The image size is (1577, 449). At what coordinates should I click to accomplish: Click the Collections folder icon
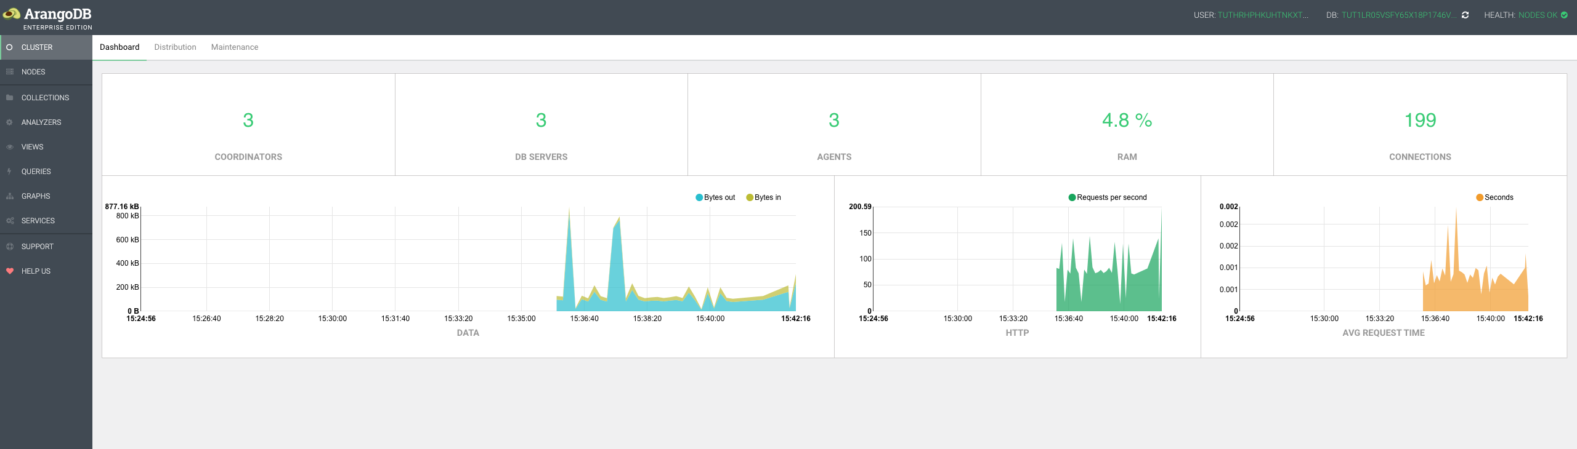pos(9,98)
